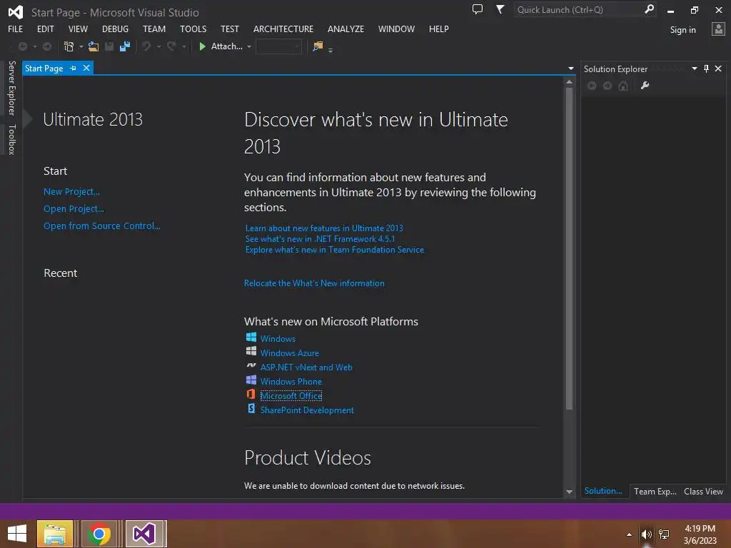731x548 pixels.
Task: Click the Find in Files toolbar icon
Action: click(318, 46)
